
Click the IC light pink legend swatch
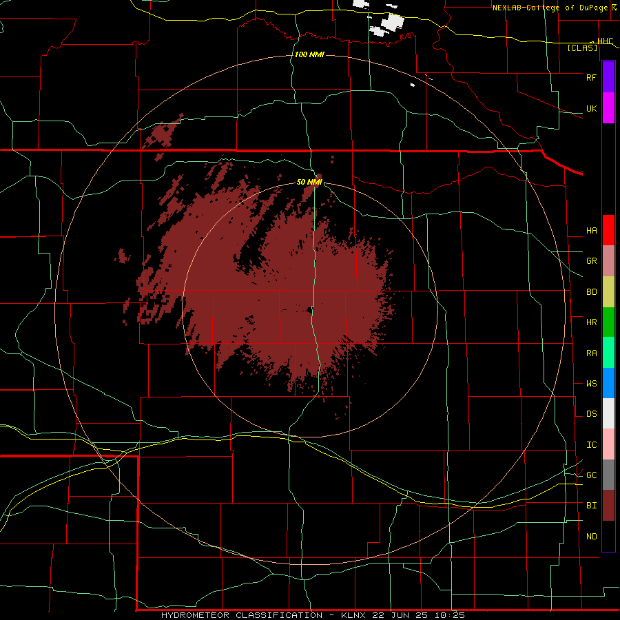608,444
